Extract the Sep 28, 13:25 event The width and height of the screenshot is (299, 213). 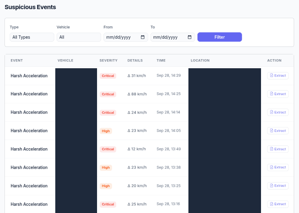coord(278,185)
